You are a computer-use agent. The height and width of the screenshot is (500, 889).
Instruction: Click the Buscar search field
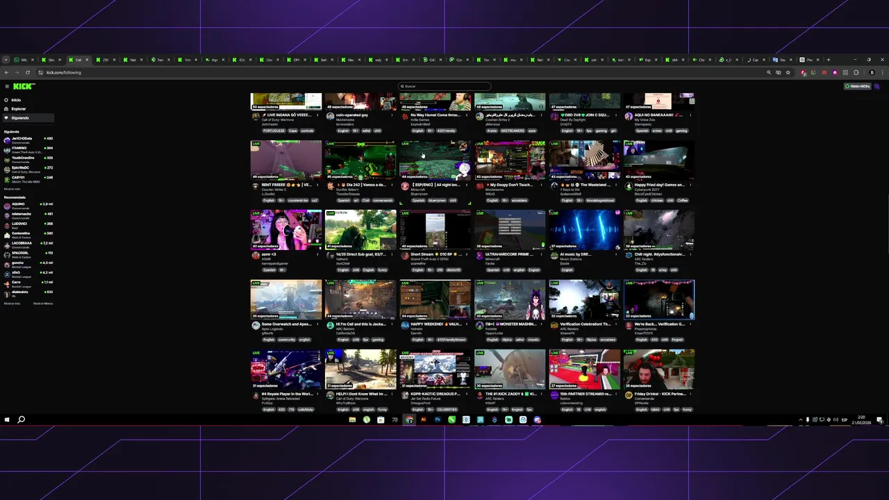pyautogui.click(x=444, y=86)
